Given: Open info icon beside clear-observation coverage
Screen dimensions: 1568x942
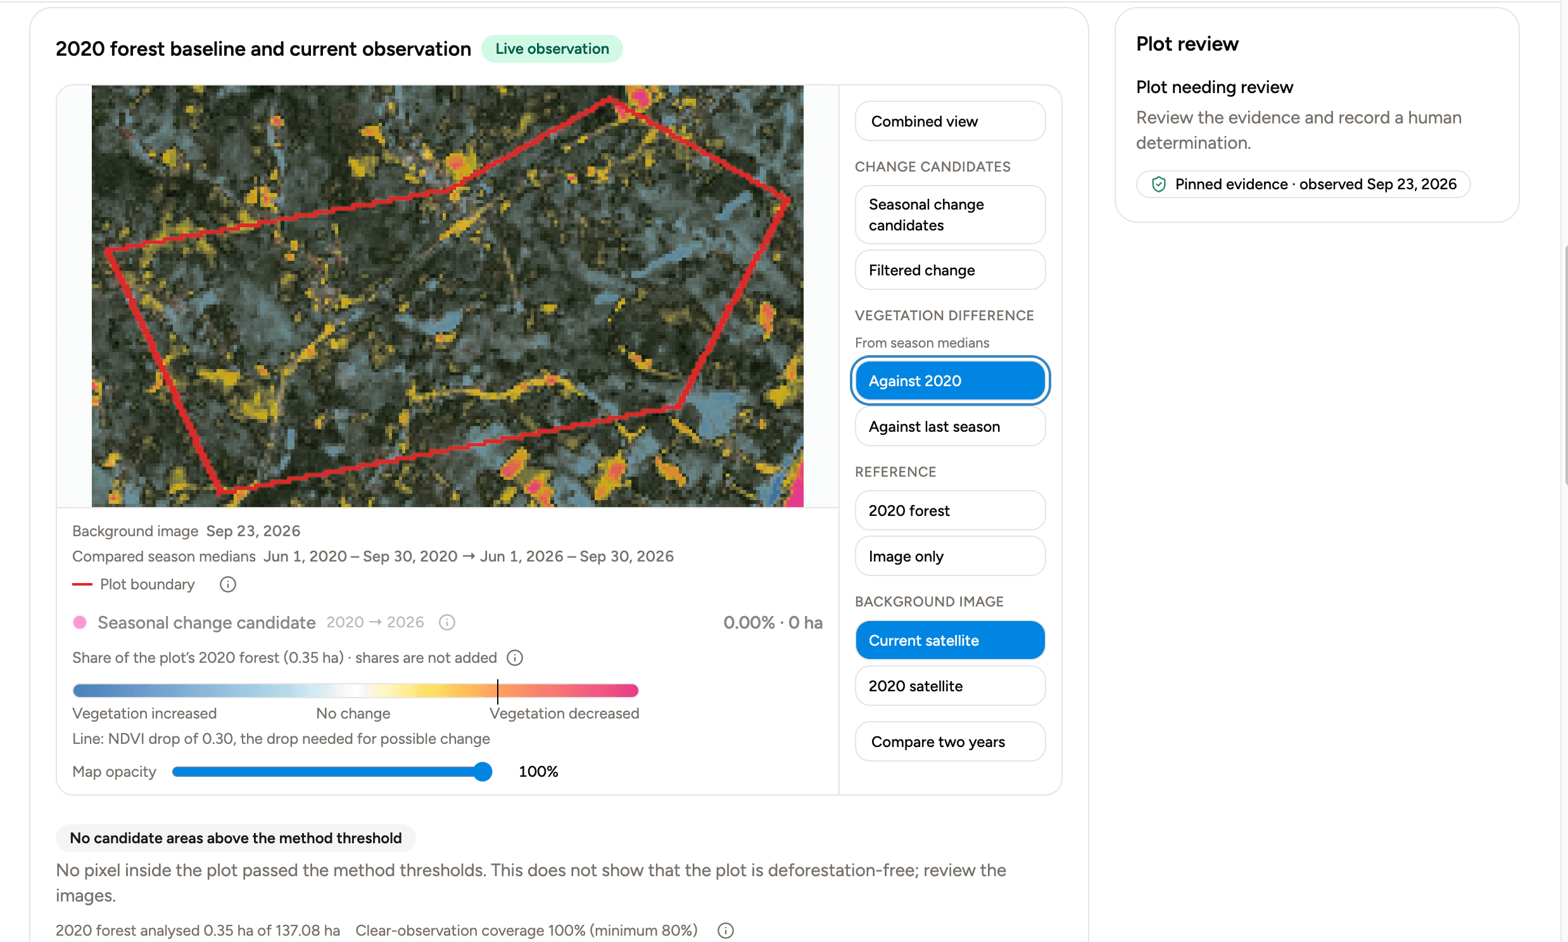Looking at the screenshot, I should click(x=726, y=931).
